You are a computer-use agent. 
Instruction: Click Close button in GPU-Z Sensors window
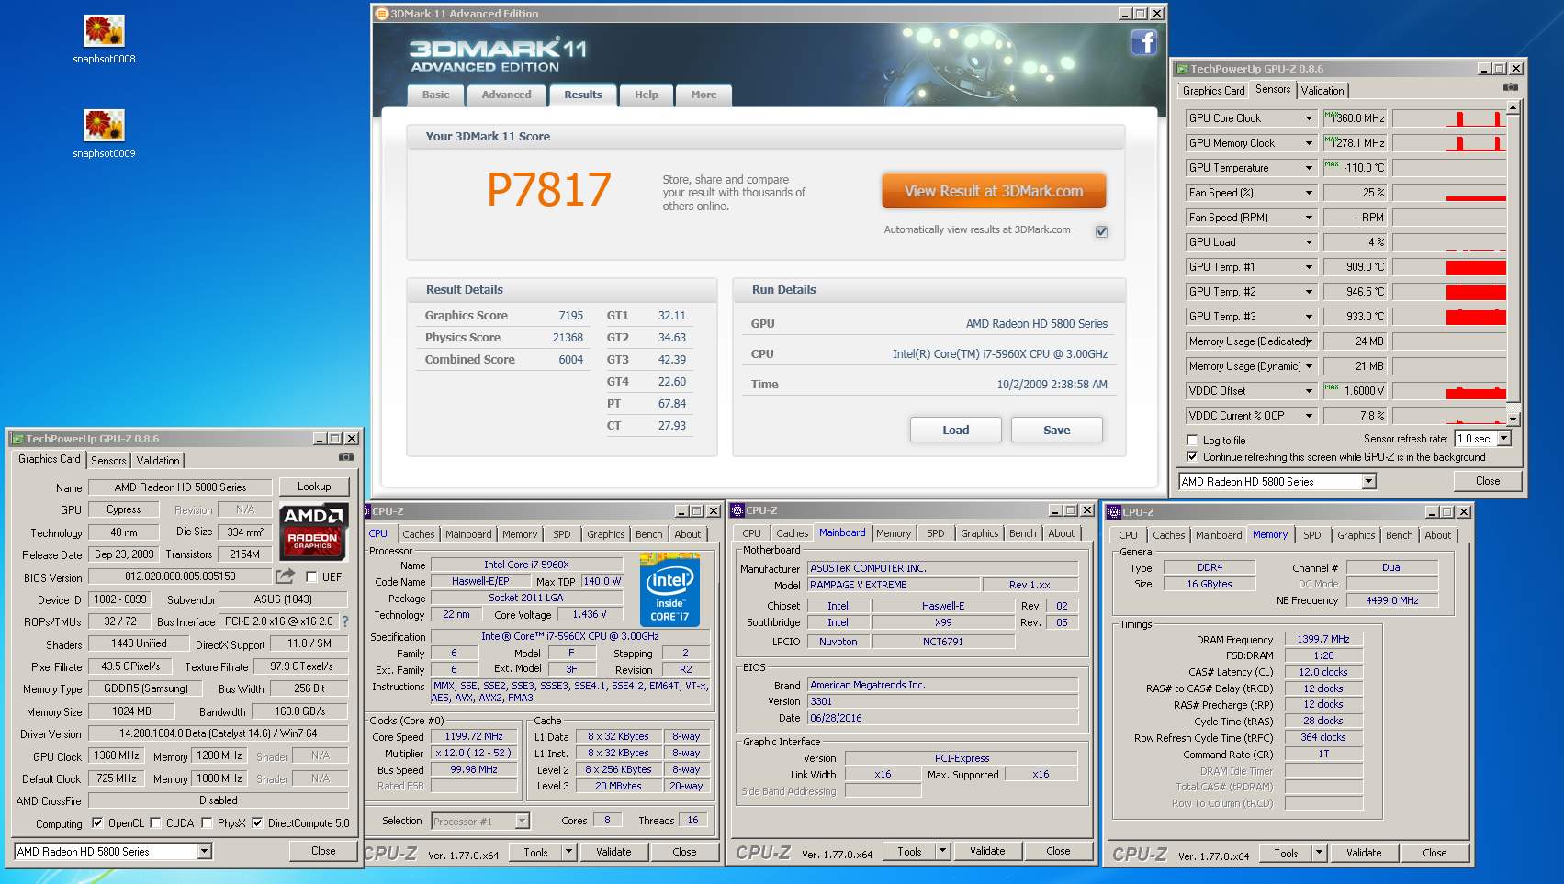(x=1488, y=481)
